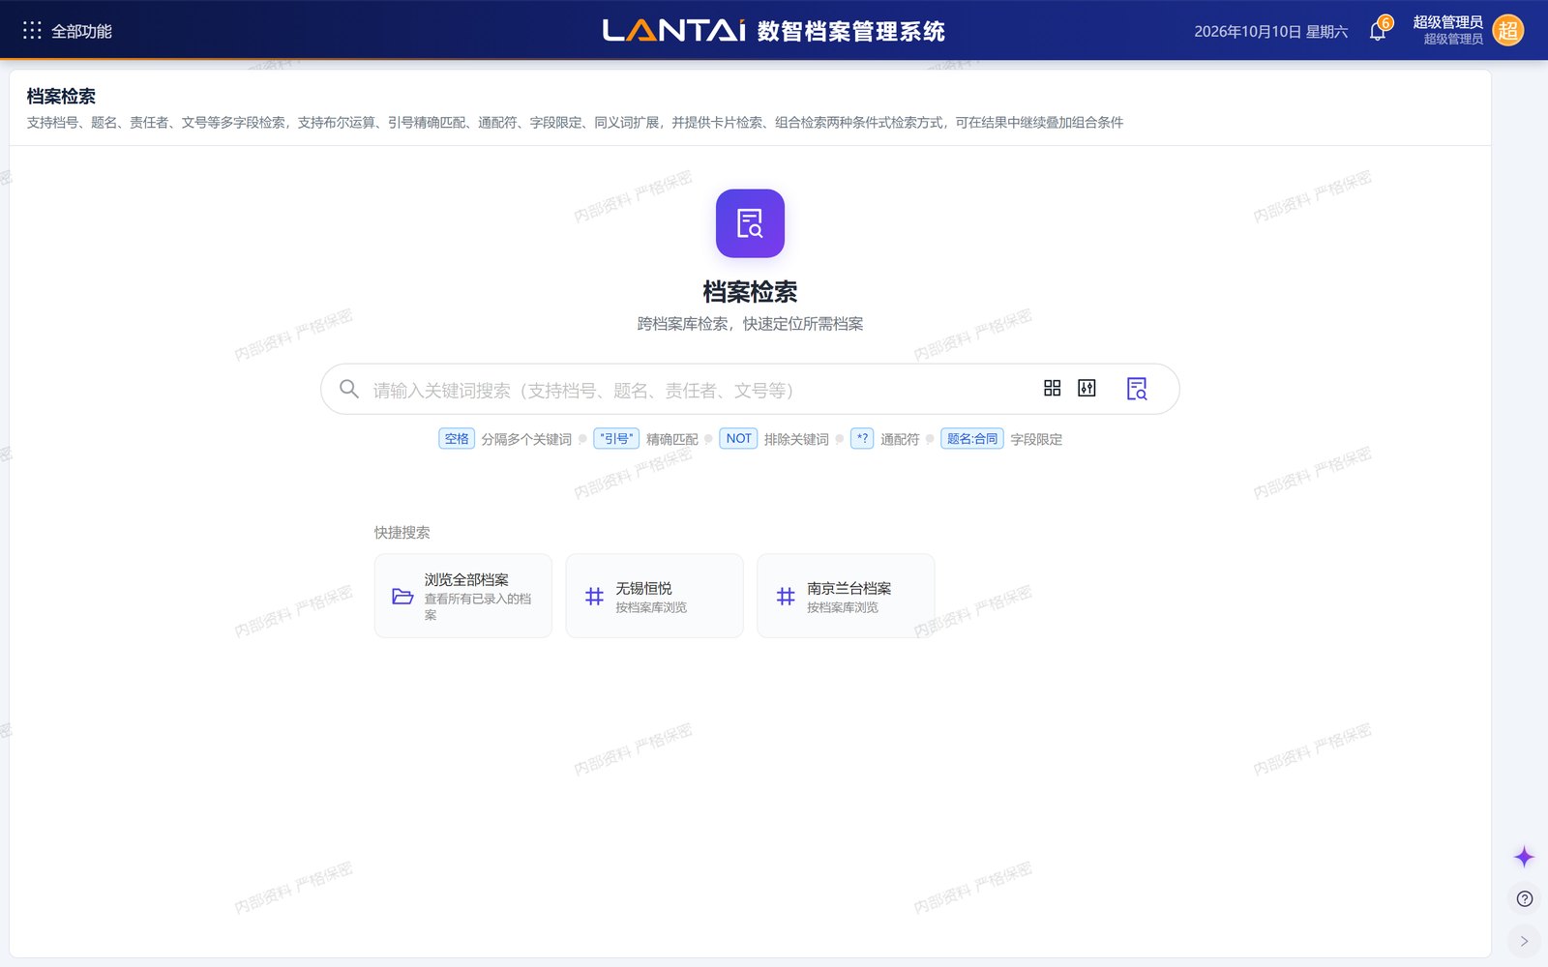The height and width of the screenshot is (967, 1548).
Task: Insert the NOT operator tag
Action: [x=739, y=439]
